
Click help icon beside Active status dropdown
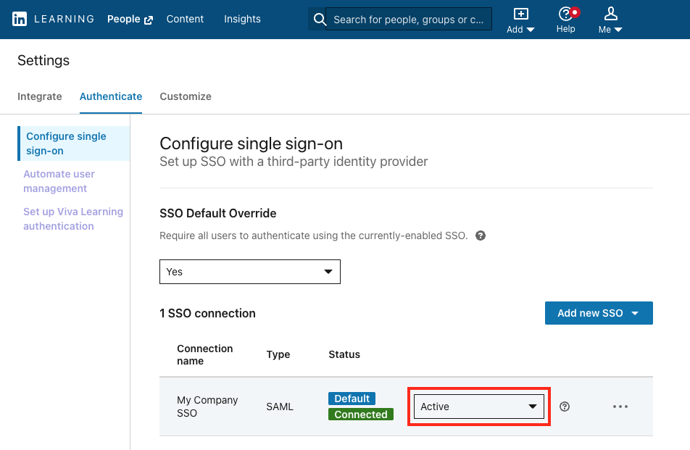pos(565,407)
